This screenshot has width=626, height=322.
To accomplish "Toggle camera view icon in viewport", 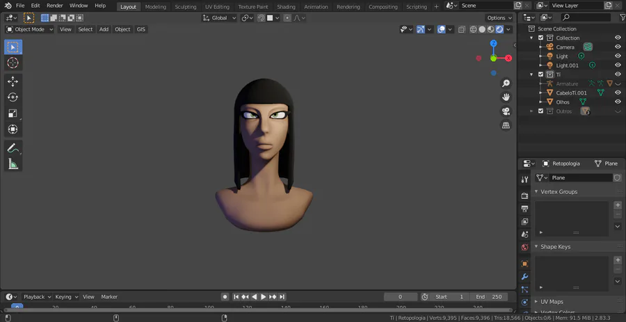I will click(x=506, y=111).
